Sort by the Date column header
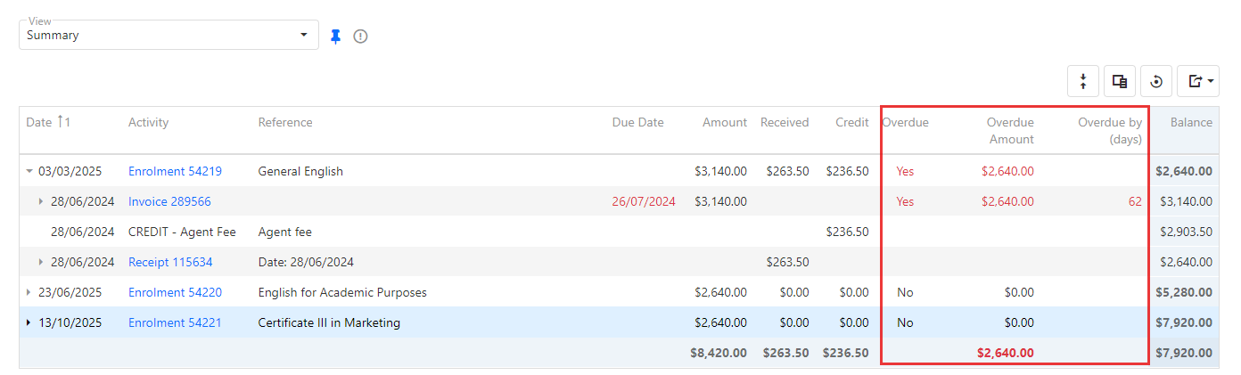The height and width of the screenshot is (375, 1241). [x=39, y=122]
